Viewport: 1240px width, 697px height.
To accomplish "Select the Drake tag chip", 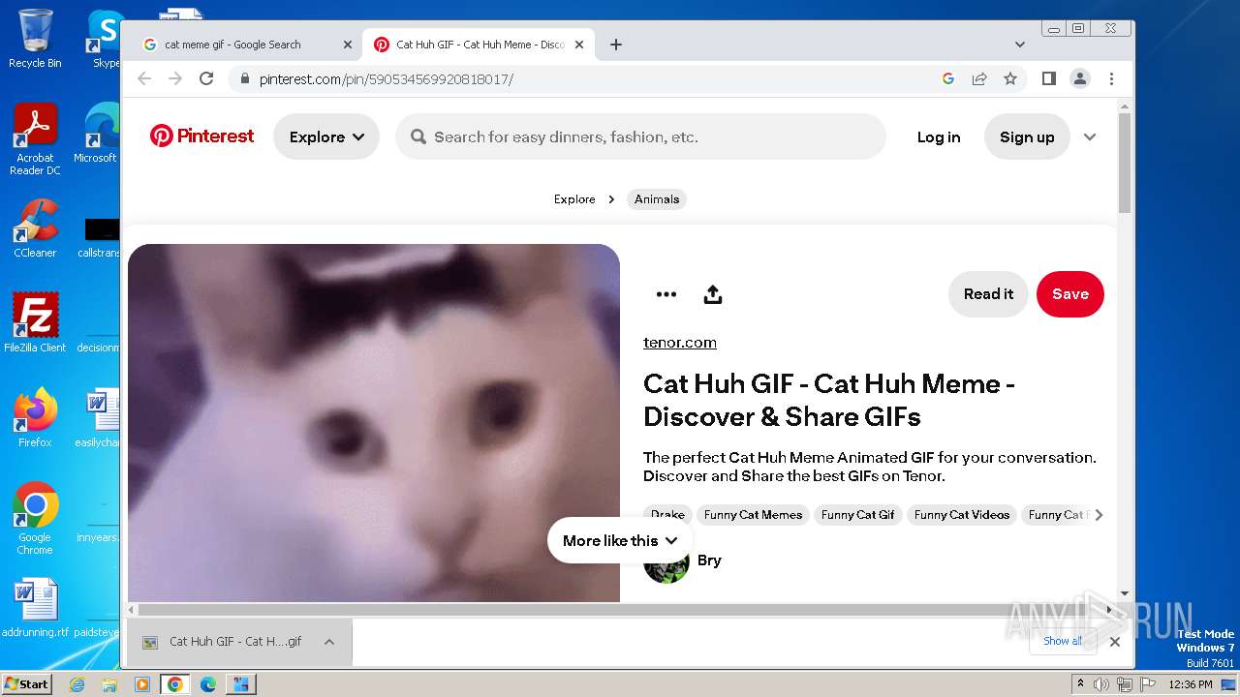I will 667,515.
